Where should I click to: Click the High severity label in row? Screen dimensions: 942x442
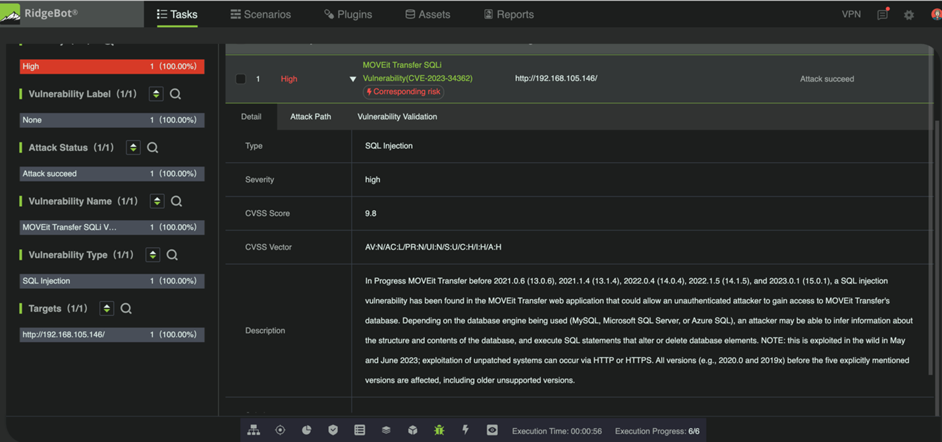(289, 79)
